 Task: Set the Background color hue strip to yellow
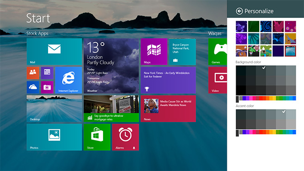[x=274, y=98]
